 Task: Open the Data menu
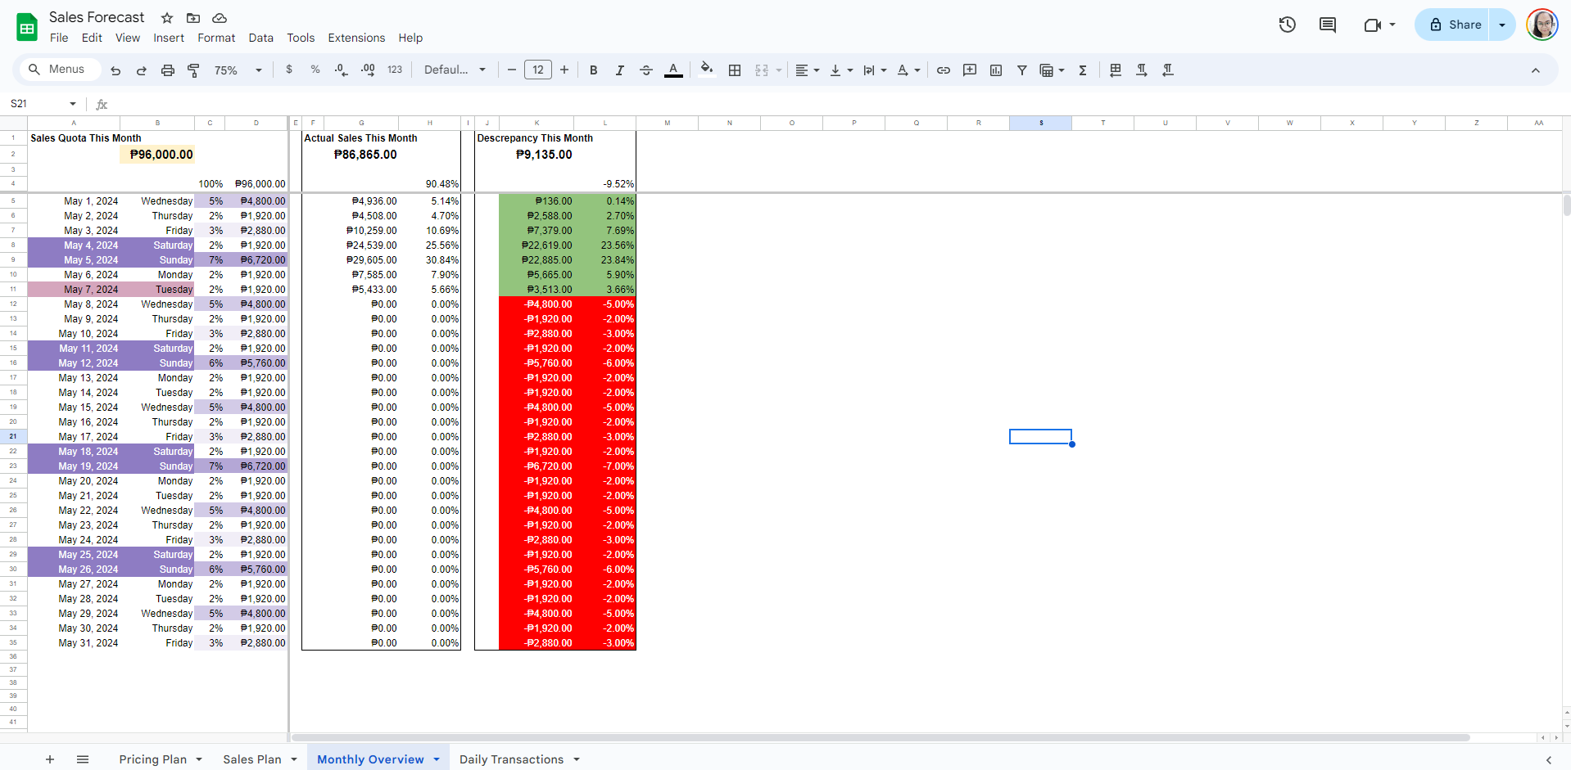click(x=261, y=38)
